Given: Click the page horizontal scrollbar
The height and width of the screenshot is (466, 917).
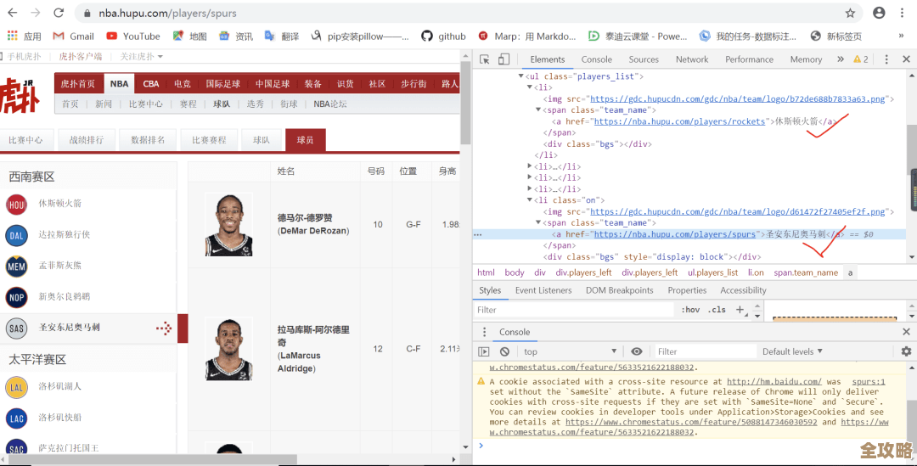Looking at the screenshot, I should (x=153, y=459).
